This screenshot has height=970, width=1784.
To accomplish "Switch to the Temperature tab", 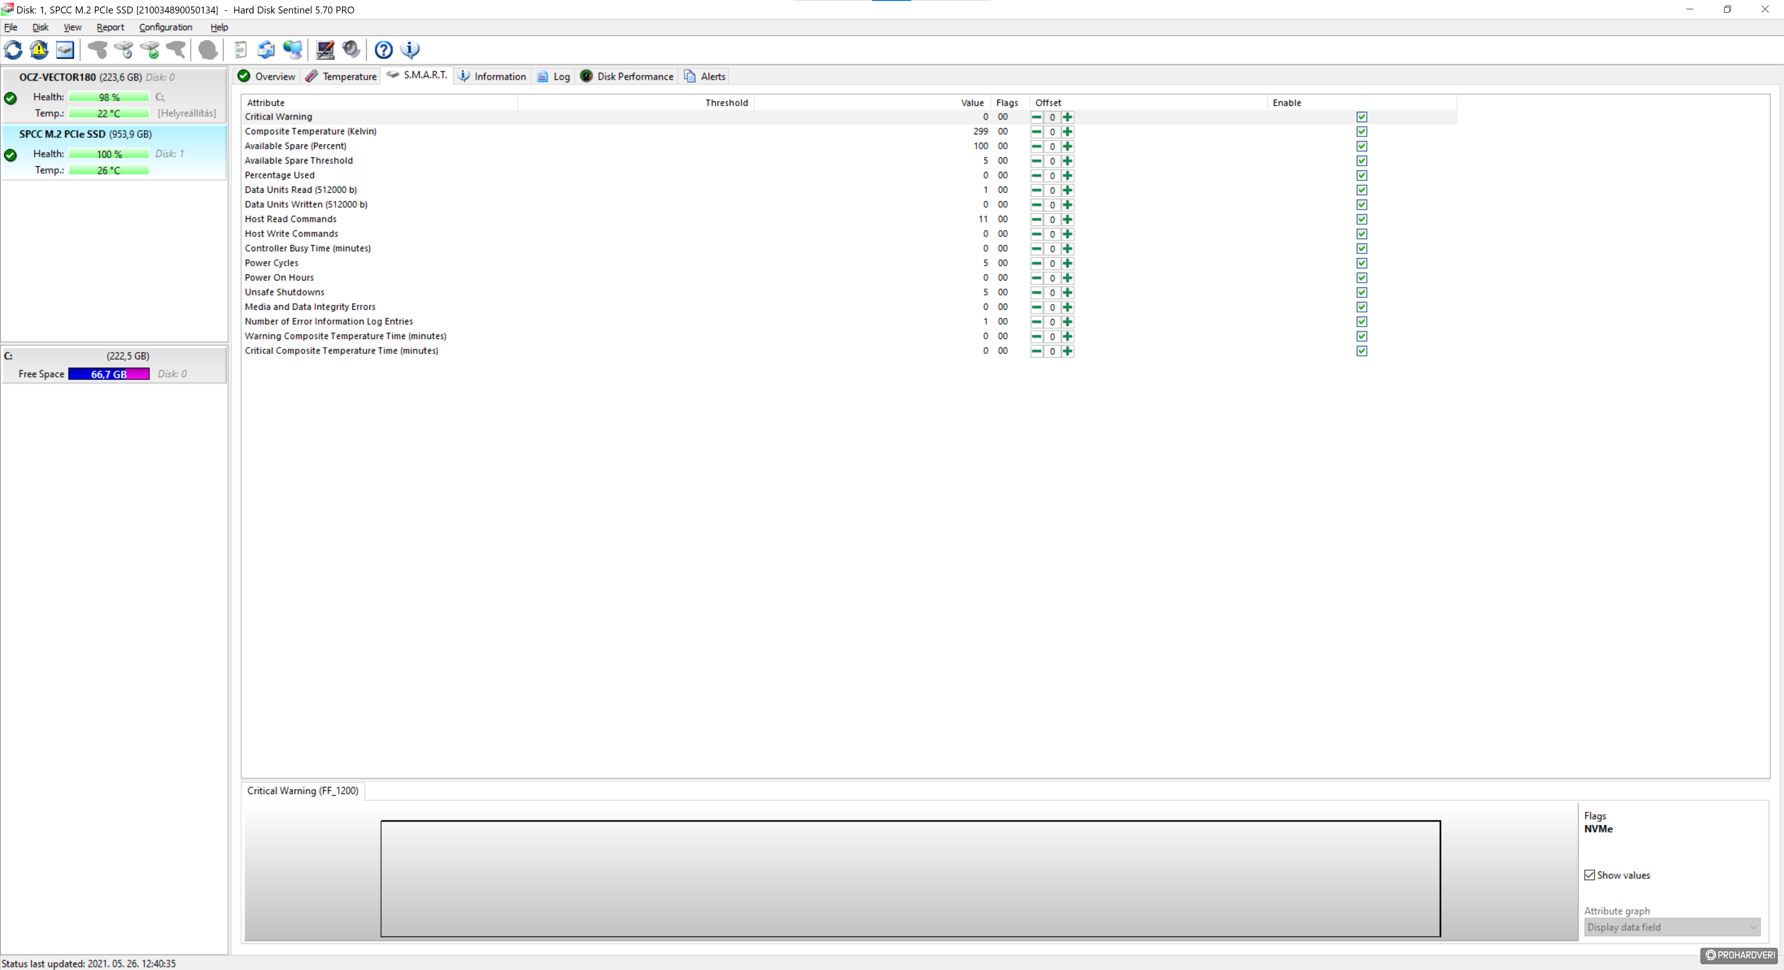I will 341,76.
